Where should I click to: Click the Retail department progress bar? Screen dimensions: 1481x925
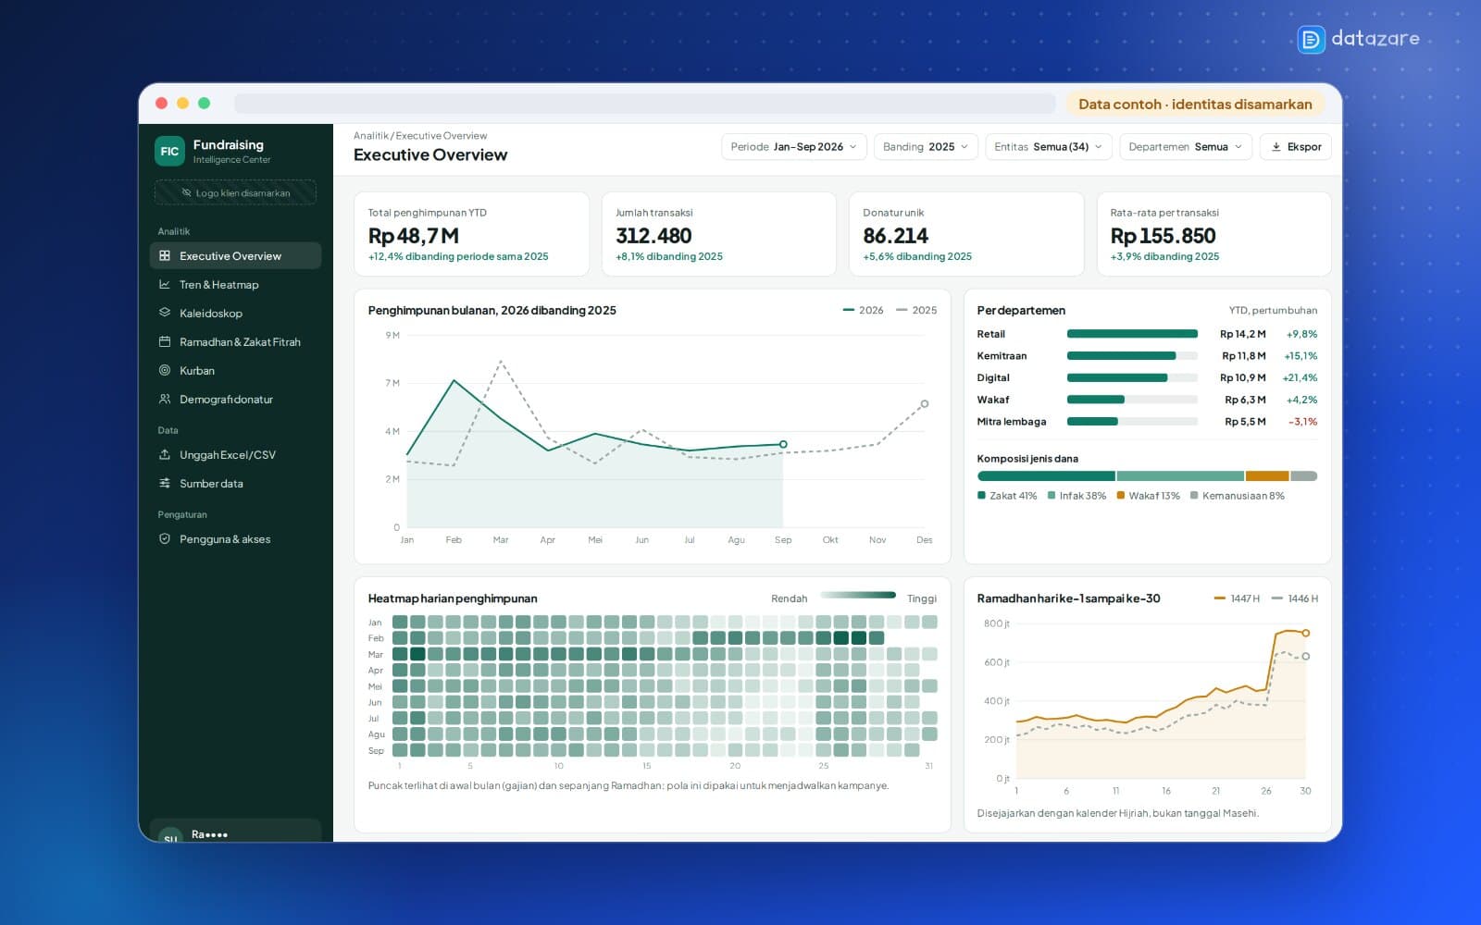click(x=1132, y=334)
